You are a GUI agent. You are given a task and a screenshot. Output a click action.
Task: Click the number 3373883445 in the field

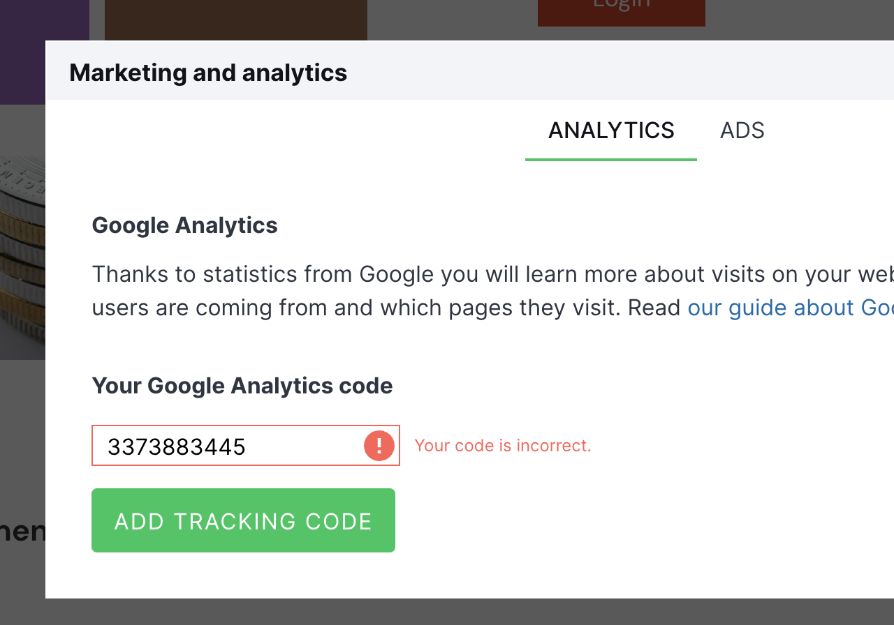click(x=176, y=446)
